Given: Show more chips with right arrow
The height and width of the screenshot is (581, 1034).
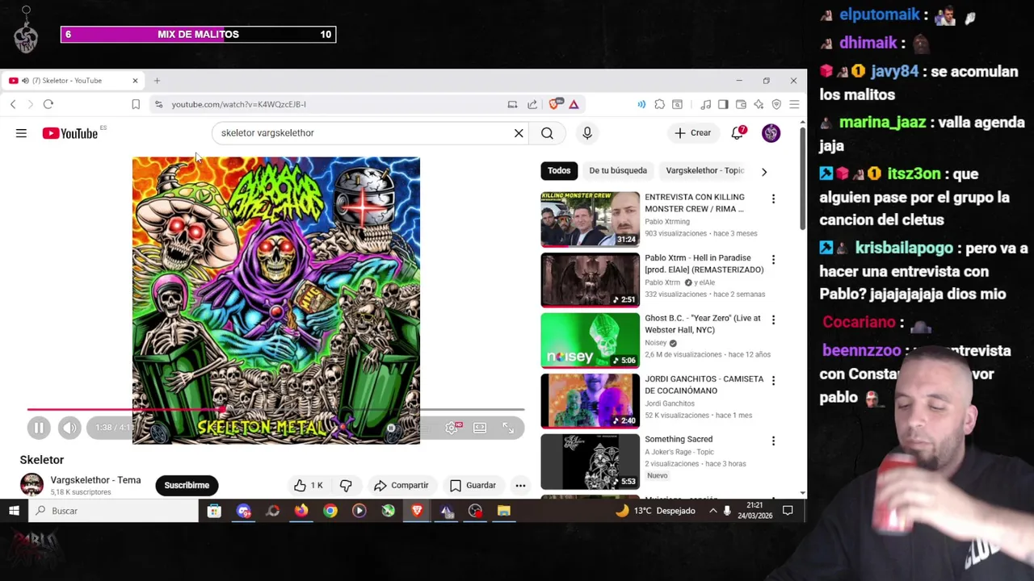Looking at the screenshot, I should coord(763,171).
